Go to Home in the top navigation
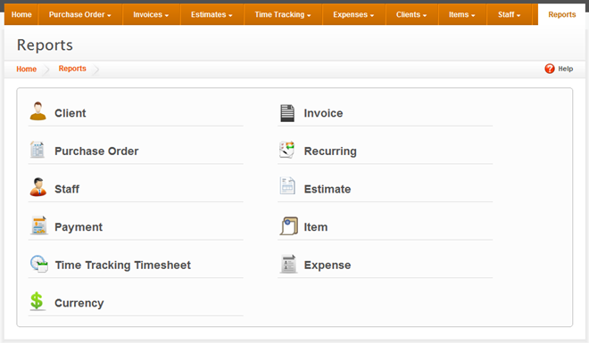This screenshot has width=589, height=343. [x=21, y=14]
